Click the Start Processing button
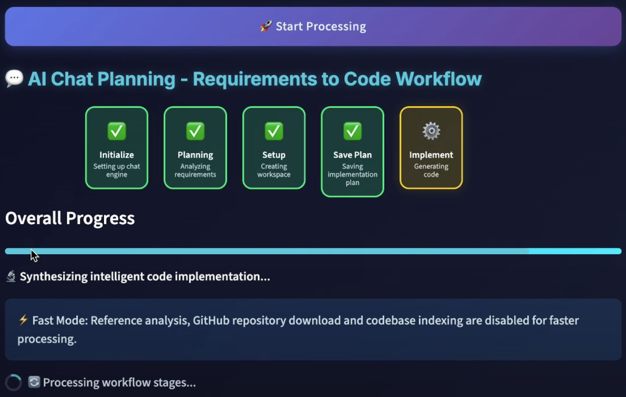 pyautogui.click(x=313, y=26)
